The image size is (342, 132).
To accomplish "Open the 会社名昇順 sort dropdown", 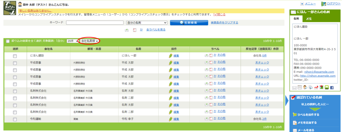I will pyautogui.click(x=89, y=41).
